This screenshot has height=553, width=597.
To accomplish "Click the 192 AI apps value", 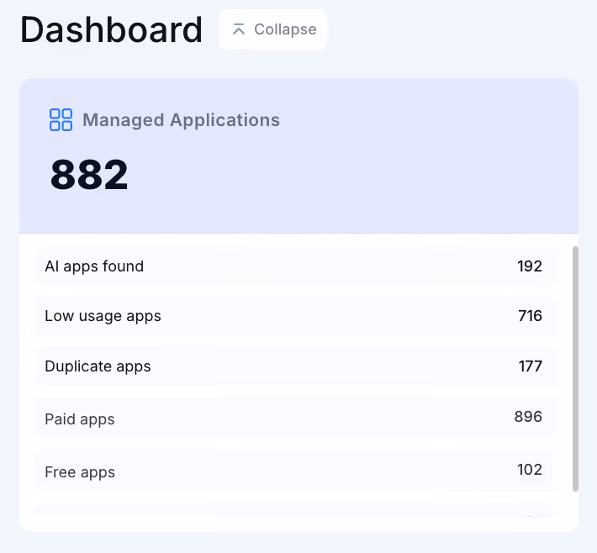I will (530, 266).
